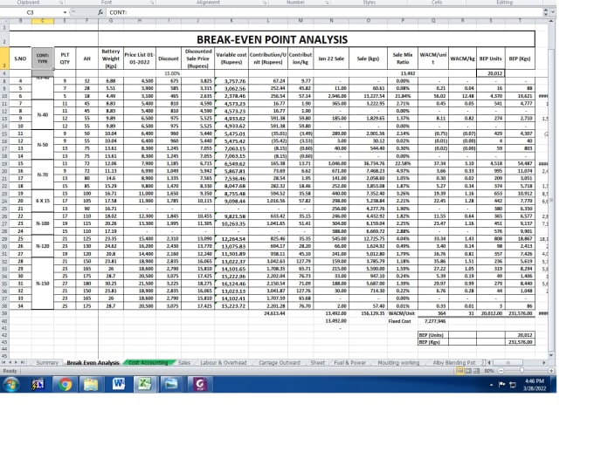The height and width of the screenshot is (459, 594).
Task: Open the Windows Start menu
Action: pos(10,385)
